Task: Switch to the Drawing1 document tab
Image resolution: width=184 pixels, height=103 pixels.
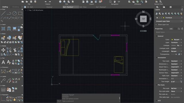Action: point(49,7)
